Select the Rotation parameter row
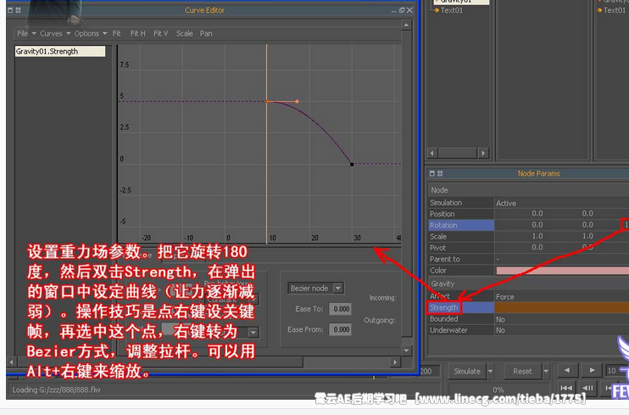The width and height of the screenshot is (629, 415). click(x=461, y=225)
